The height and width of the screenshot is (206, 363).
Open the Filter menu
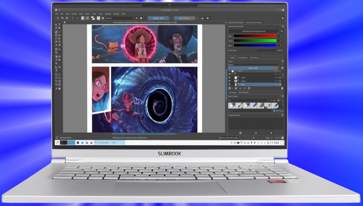(94, 14)
